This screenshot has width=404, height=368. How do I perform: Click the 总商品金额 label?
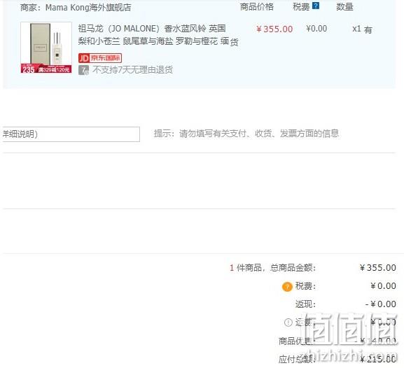point(293,268)
